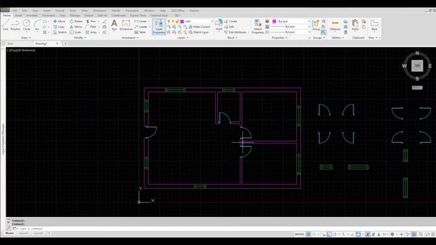Viewport: 436px width, 245px height.
Task: Open the object color ByLayer dropdown
Action: click(x=291, y=21)
